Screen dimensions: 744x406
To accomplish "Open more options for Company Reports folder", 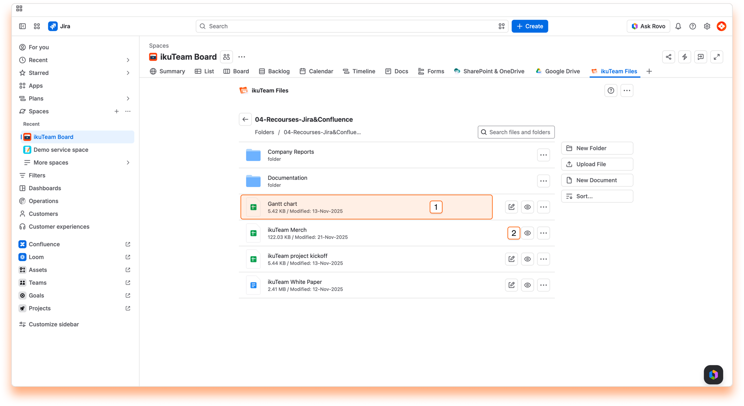I will [544, 155].
